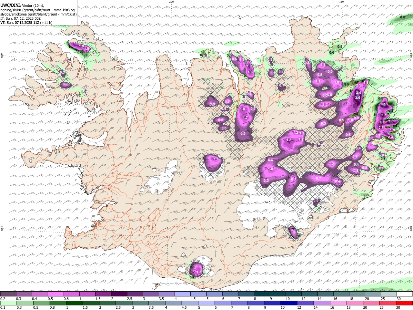Click the '2.4' value on the east coast map
Image resolution: width=413 pixels, height=310 pixels.
pyautogui.click(x=390, y=137)
